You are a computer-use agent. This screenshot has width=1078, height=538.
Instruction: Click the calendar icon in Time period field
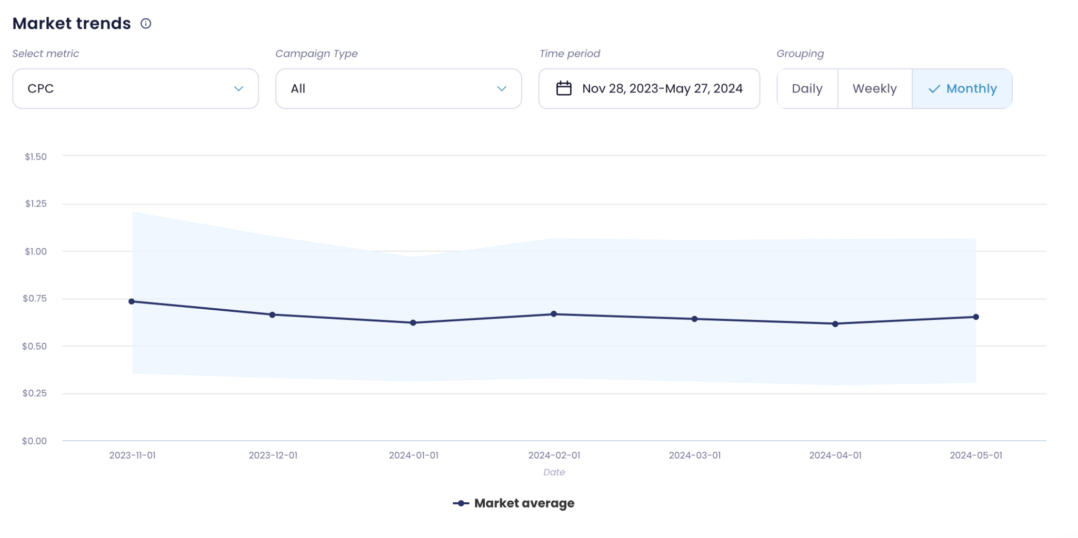[563, 88]
